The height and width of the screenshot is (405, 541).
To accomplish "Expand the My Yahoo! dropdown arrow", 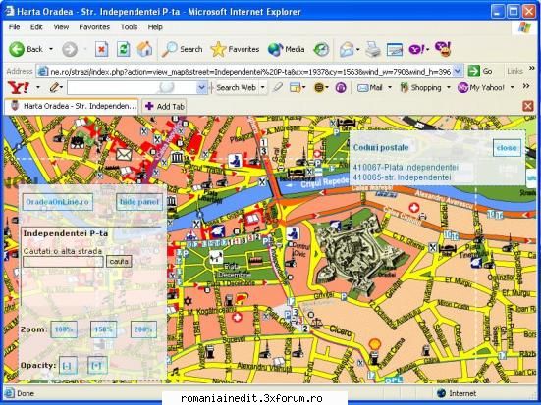I will (512, 88).
